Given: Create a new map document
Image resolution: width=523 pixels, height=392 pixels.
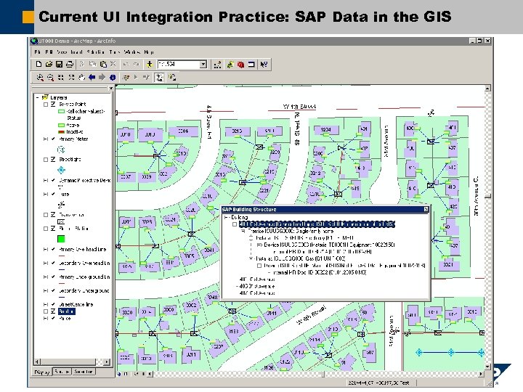Looking at the screenshot, I should pyautogui.click(x=38, y=65).
